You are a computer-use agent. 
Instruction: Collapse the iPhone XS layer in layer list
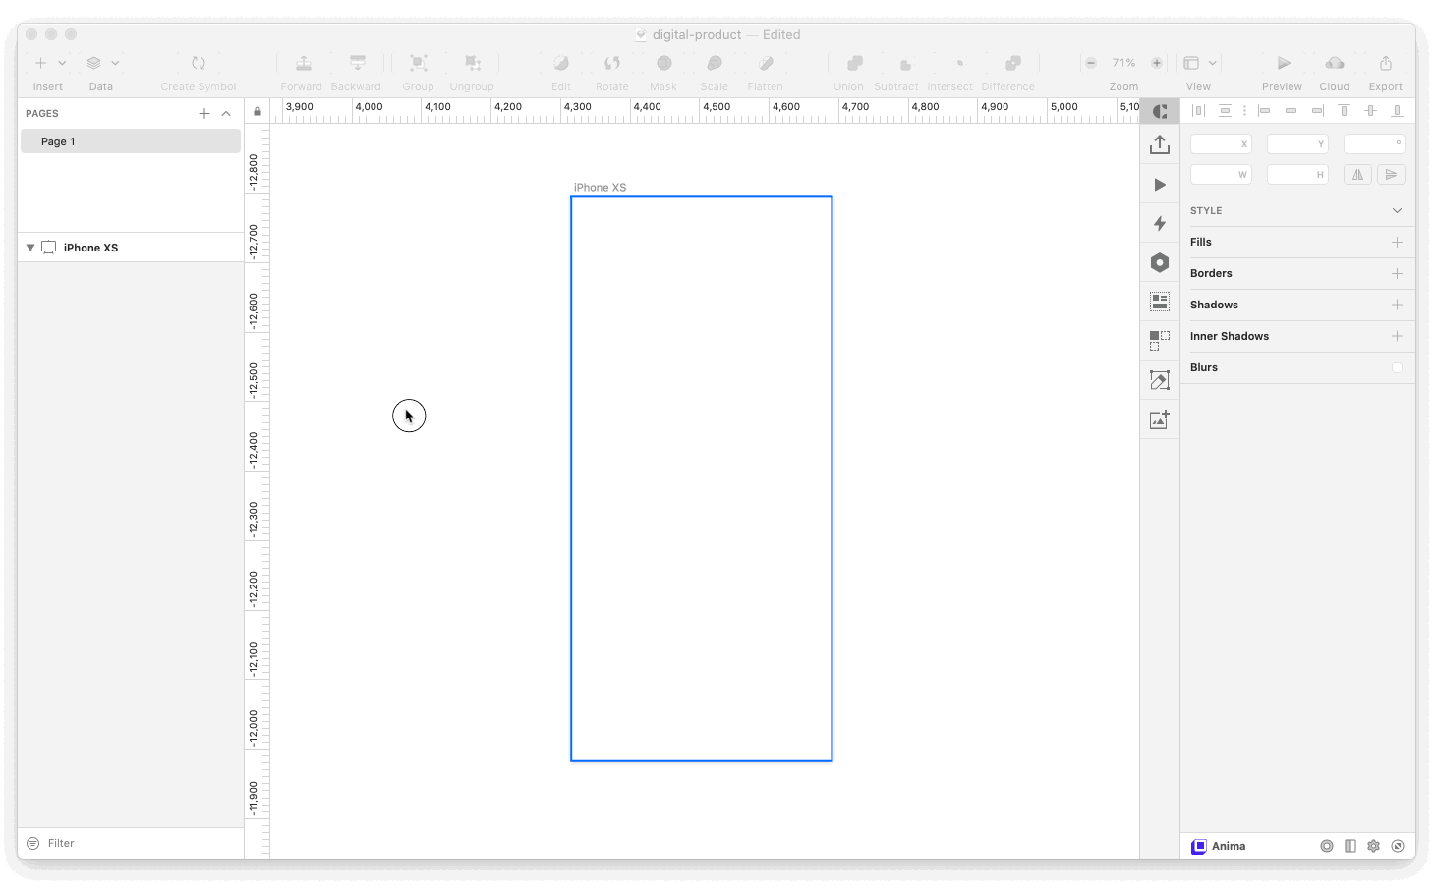pyautogui.click(x=29, y=247)
